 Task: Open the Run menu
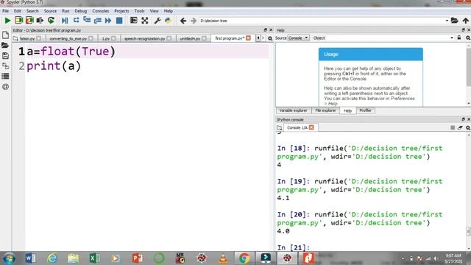point(65,11)
